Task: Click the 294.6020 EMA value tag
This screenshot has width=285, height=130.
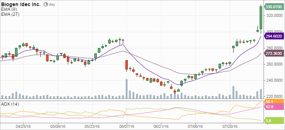Action: coord(274,36)
